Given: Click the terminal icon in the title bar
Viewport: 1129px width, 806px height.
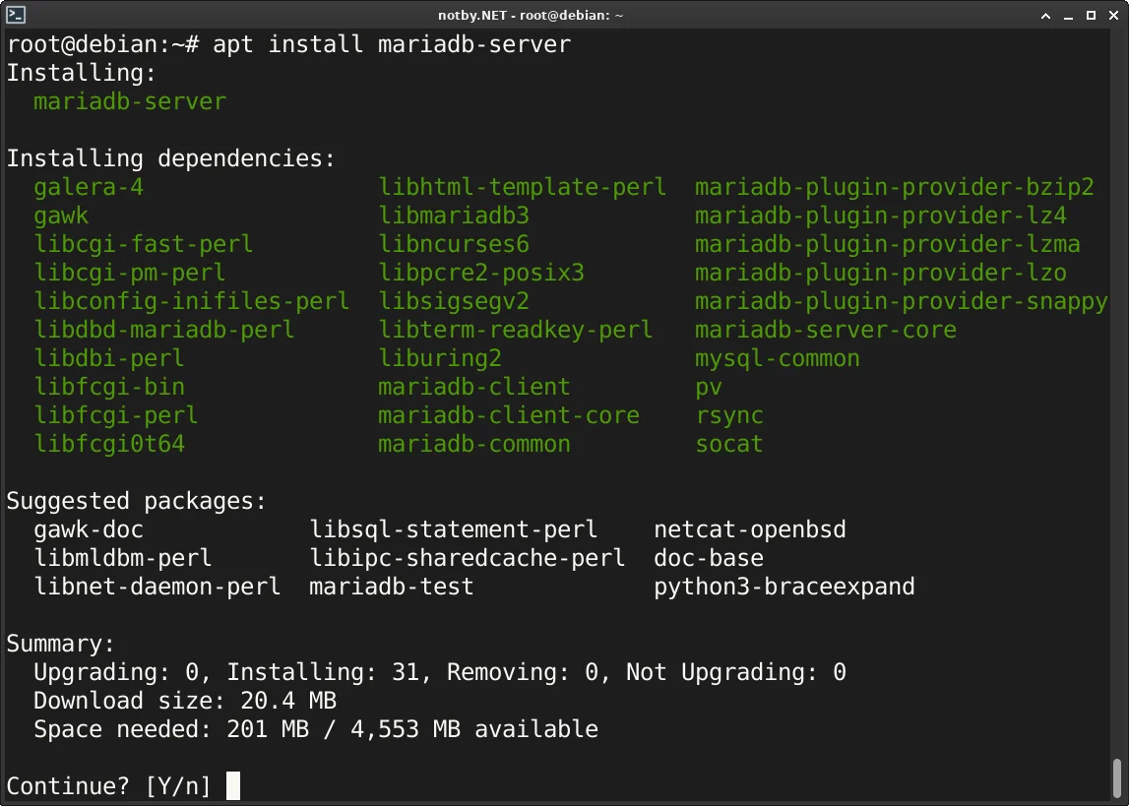Looking at the screenshot, I should [x=16, y=15].
